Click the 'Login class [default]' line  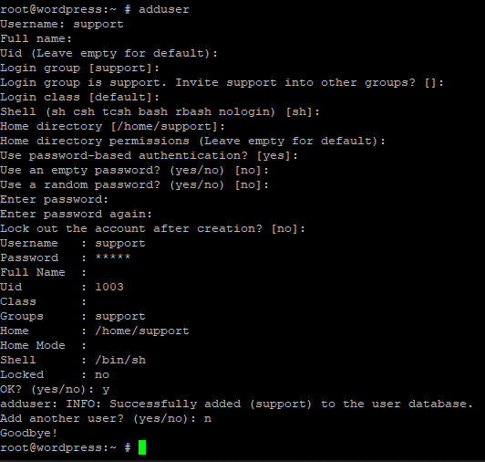(80, 98)
